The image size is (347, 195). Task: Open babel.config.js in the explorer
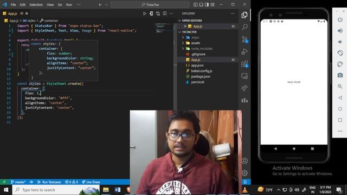[x=201, y=71]
